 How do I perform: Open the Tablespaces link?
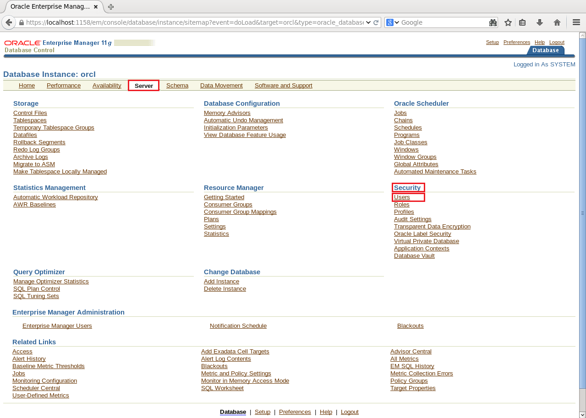pyautogui.click(x=30, y=120)
